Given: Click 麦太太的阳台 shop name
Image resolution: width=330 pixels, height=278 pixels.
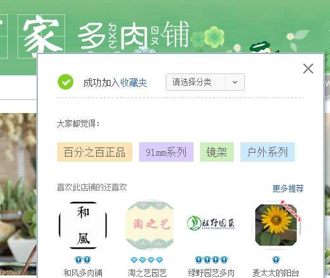Looking at the screenshot, I should 275,273.
